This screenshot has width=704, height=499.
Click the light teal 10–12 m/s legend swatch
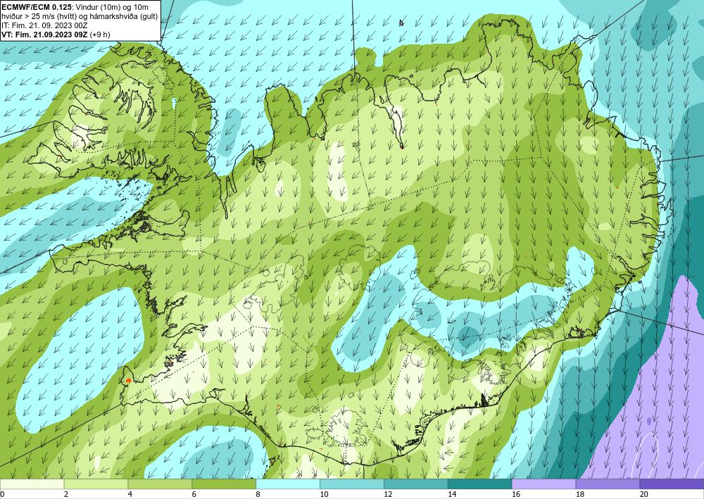351,484
